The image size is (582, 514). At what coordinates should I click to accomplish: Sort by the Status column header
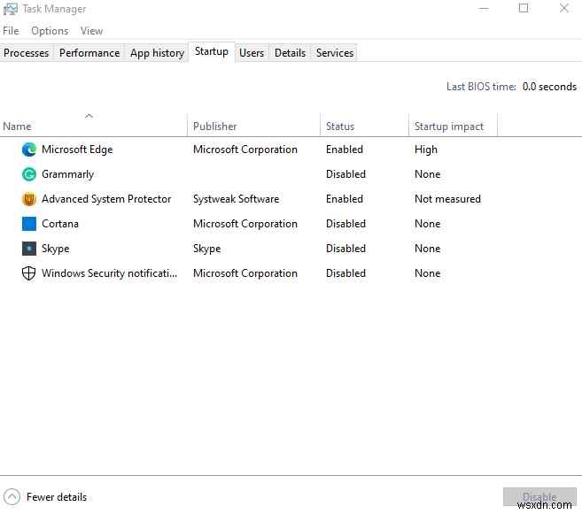364,126
